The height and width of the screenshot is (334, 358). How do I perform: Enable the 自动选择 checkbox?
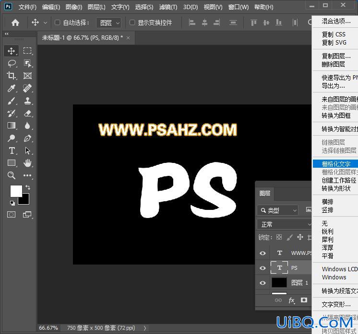(57, 23)
